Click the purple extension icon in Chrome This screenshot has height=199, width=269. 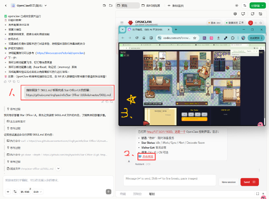pyautogui.click(x=204, y=38)
